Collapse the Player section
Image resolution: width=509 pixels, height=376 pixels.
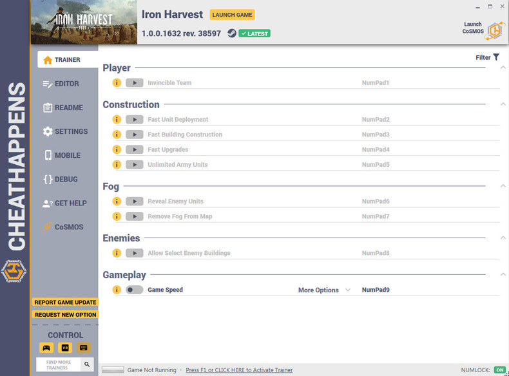(503, 68)
